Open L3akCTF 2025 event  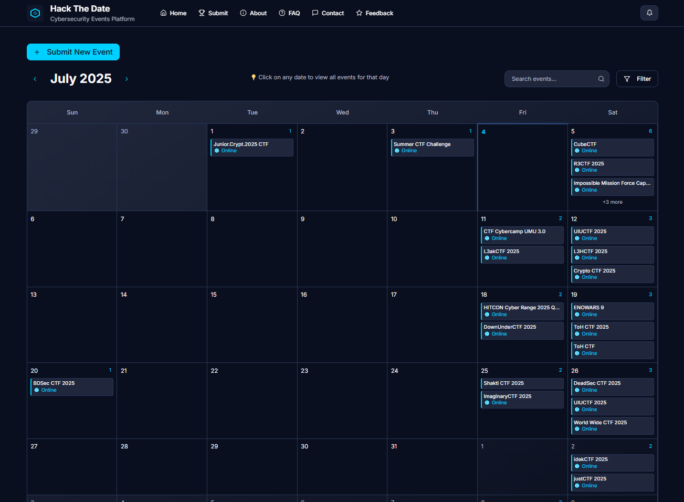pos(522,255)
